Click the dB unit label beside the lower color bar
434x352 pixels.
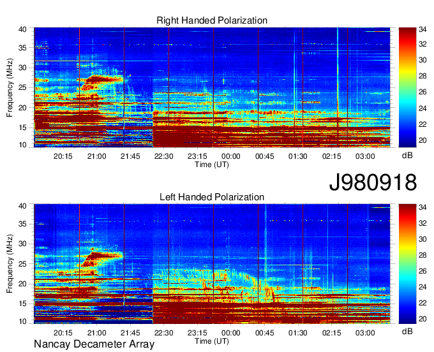[407, 332]
